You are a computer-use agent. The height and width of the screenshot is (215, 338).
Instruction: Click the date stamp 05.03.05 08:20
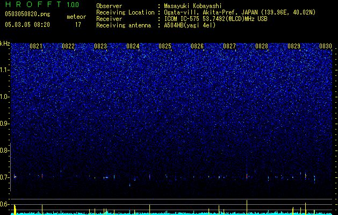point(27,25)
